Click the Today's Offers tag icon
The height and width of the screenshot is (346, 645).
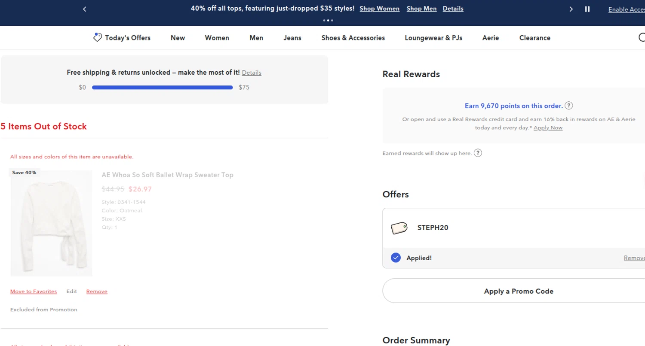[98, 38]
